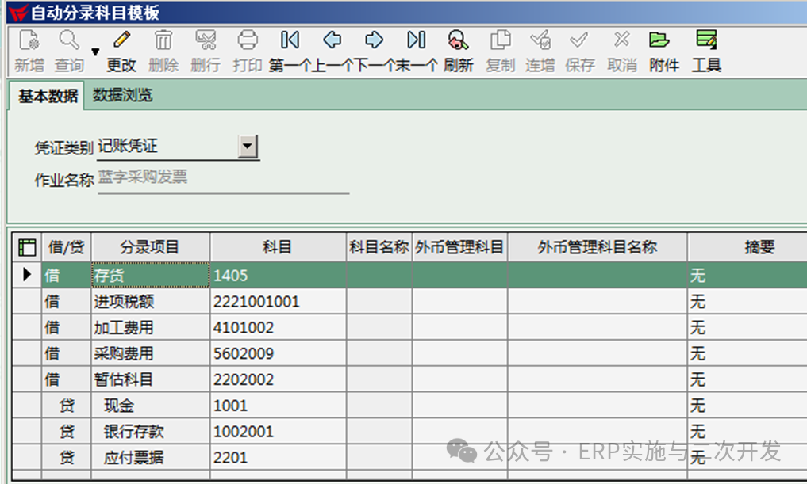The width and height of the screenshot is (807, 484).
Task: Click the 贷 cell in 银行存款 row
Action: [x=67, y=432]
